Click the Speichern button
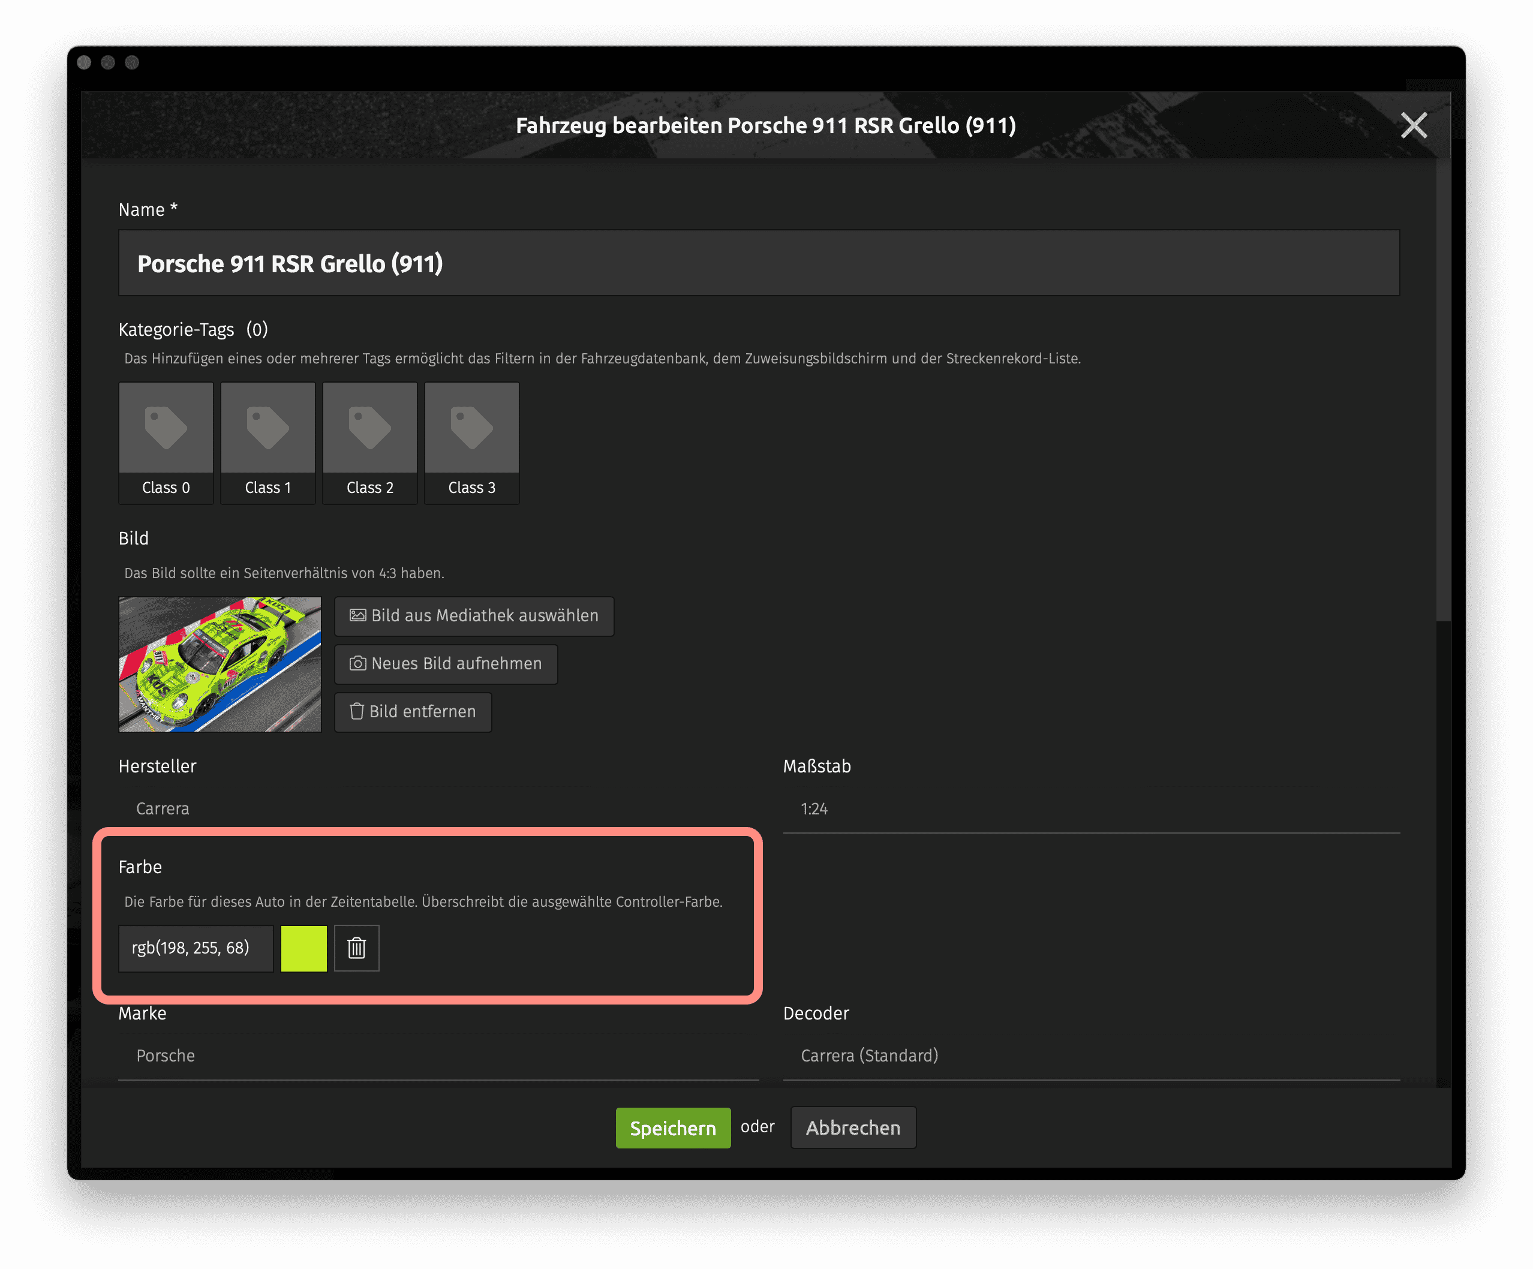 672,1127
